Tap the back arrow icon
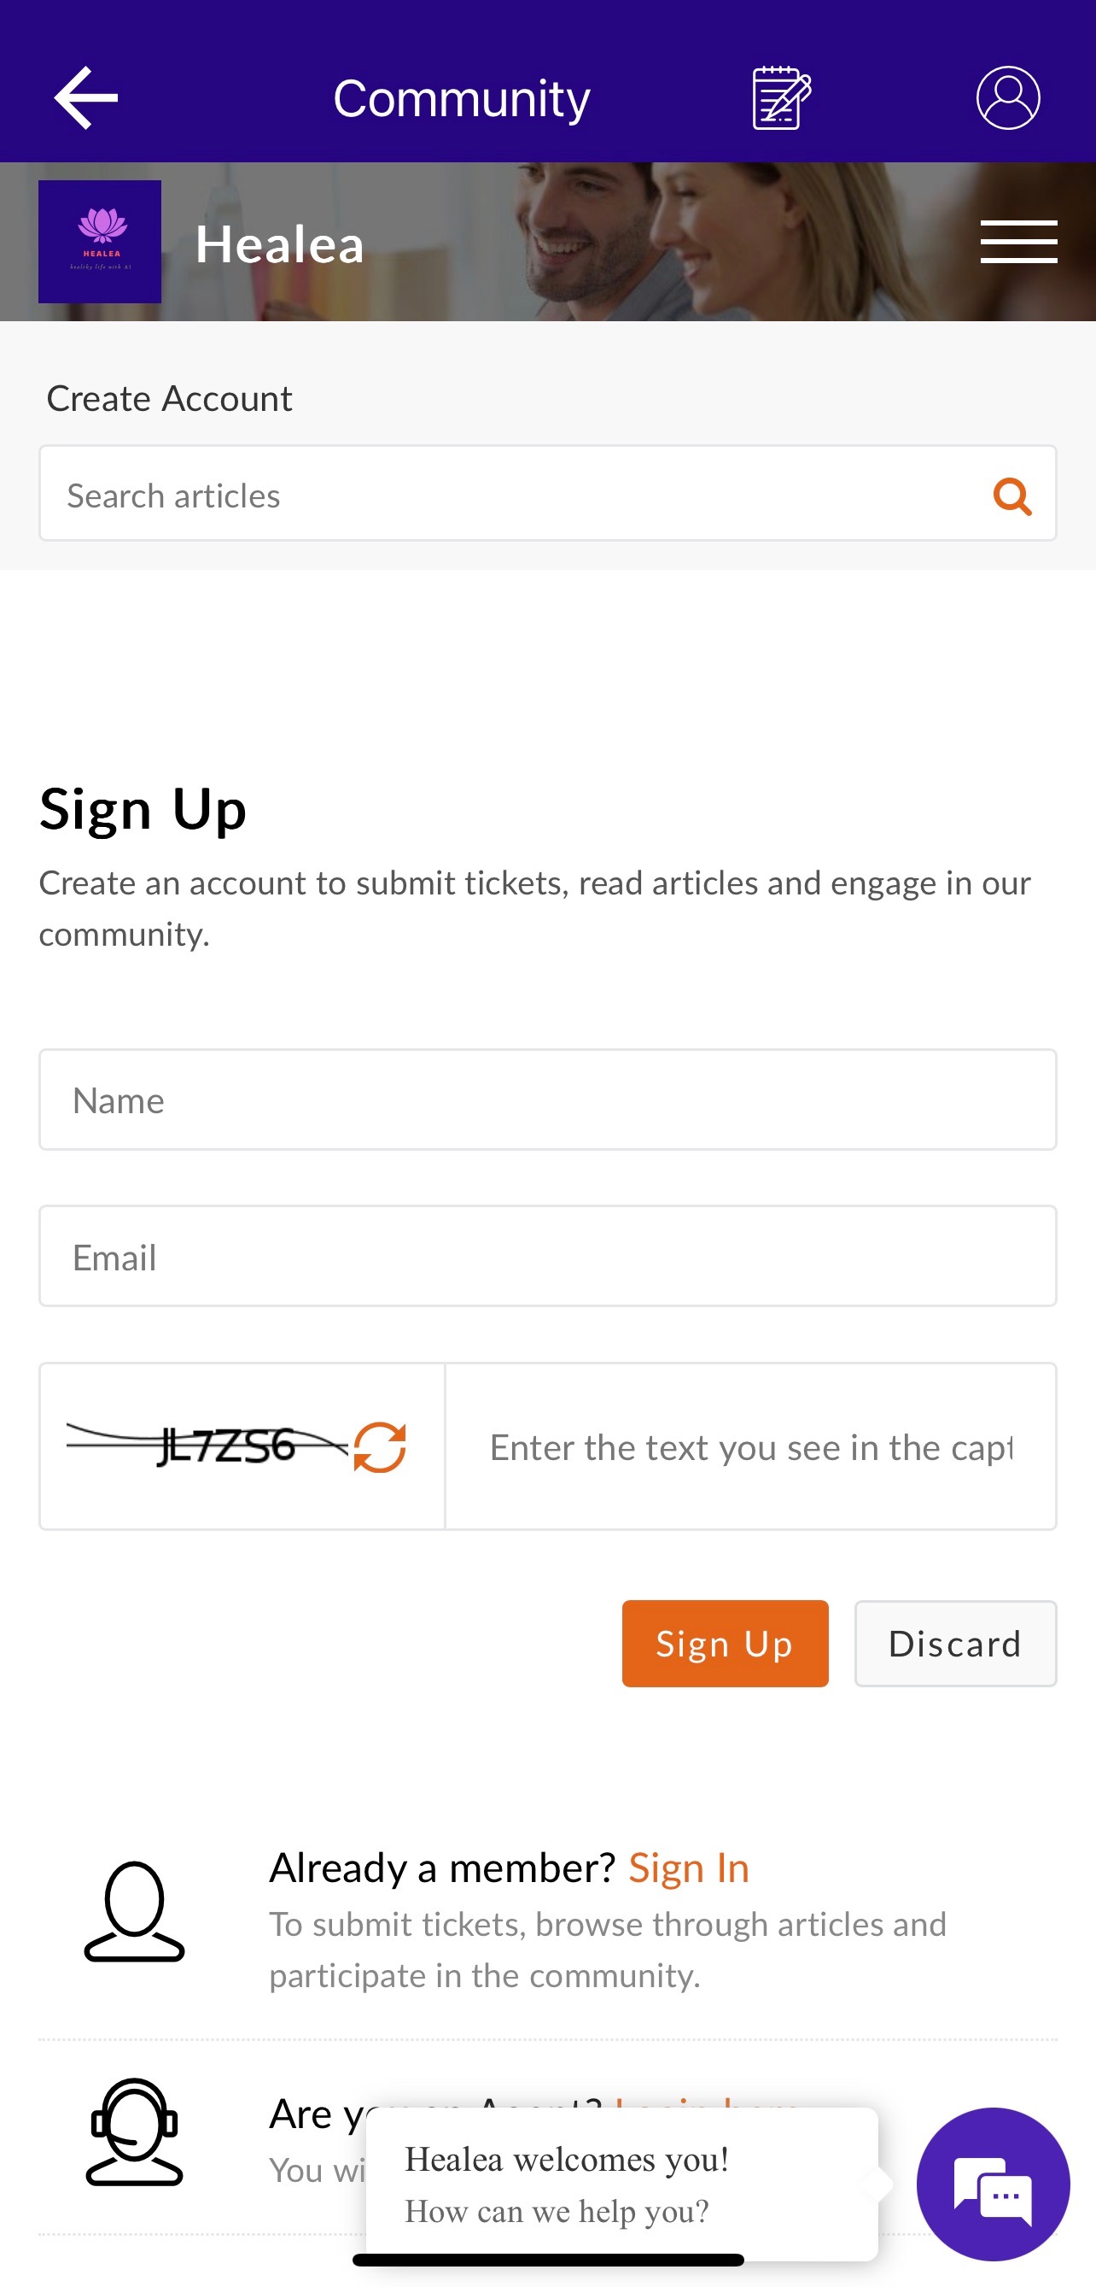 [86, 97]
